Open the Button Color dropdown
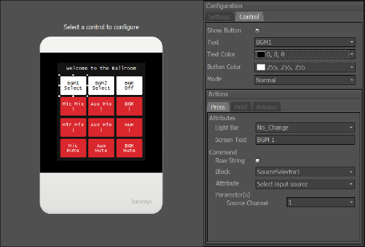Screen dimensions: 365x247 click(305, 67)
